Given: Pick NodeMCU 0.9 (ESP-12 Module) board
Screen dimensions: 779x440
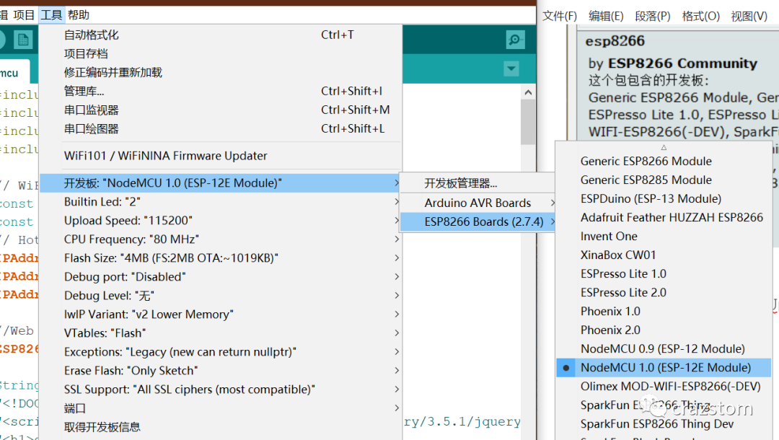Looking at the screenshot, I should click(x=662, y=348).
